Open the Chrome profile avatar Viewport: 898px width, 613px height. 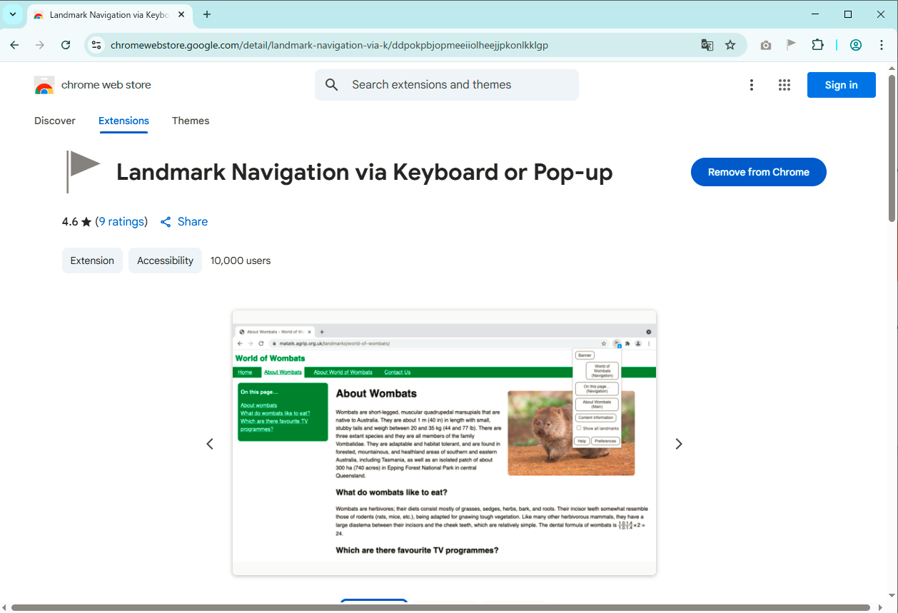[856, 45]
